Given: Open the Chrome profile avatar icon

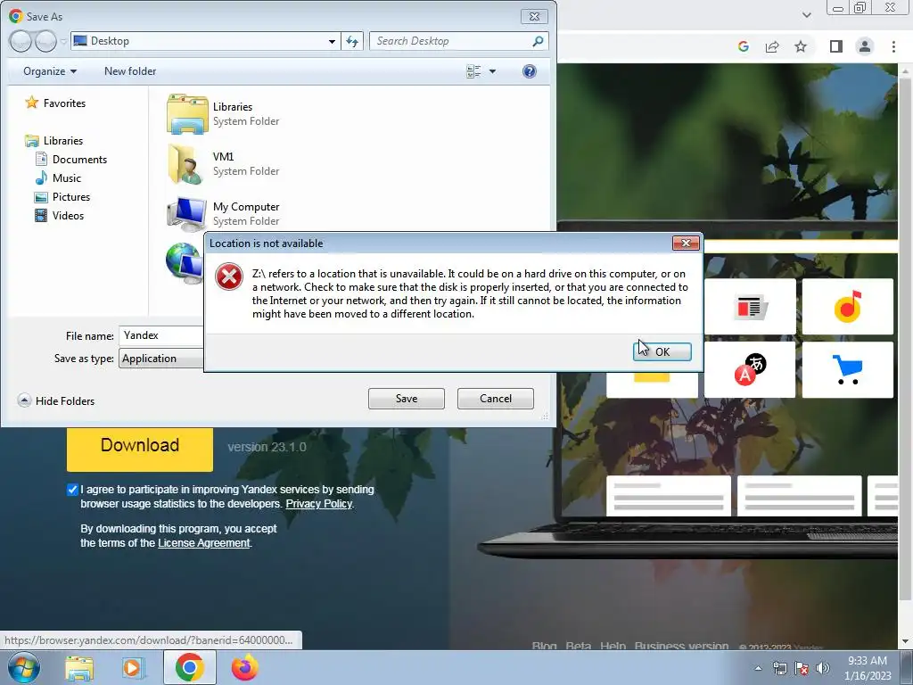Looking at the screenshot, I should tap(865, 46).
